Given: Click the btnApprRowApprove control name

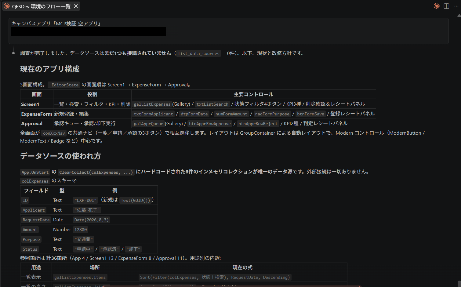Looking at the screenshot, I should (210, 124).
